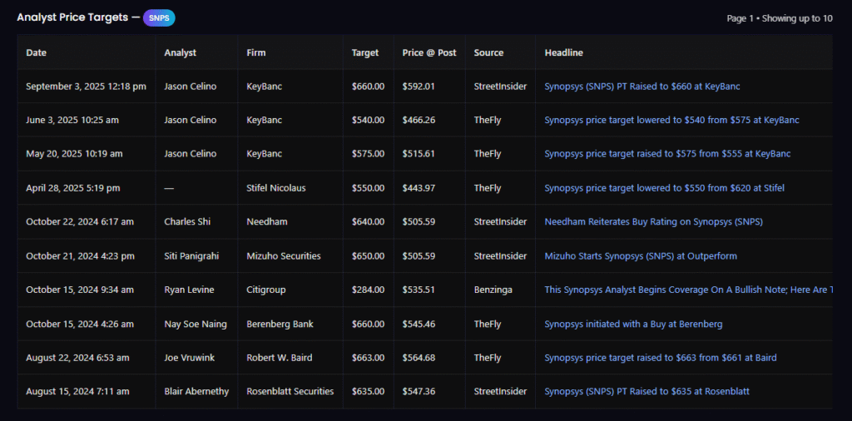The image size is (852, 421).
Task: Click the 'Price @ Post' column header
Action: coord(429,52)
